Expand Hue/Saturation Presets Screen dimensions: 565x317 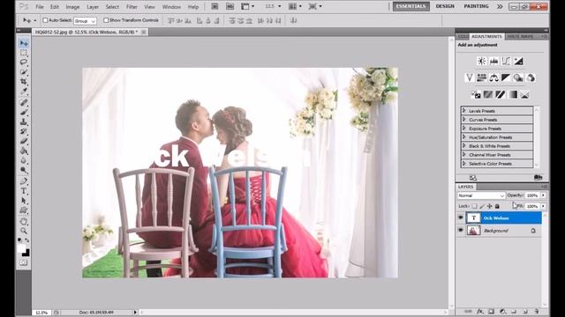(x=464, y=137)
